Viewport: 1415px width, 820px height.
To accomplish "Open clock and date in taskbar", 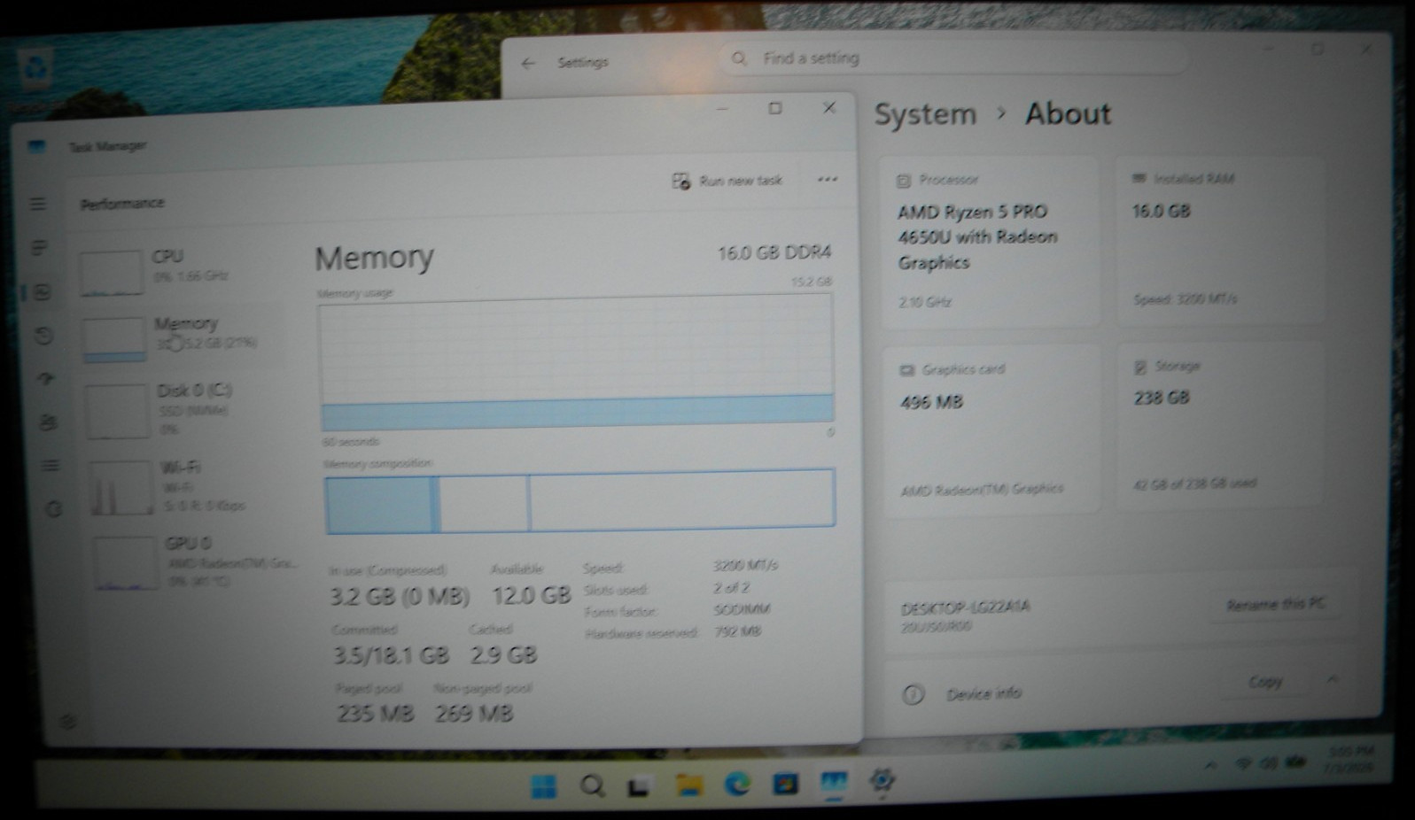I will point(1350,761).
